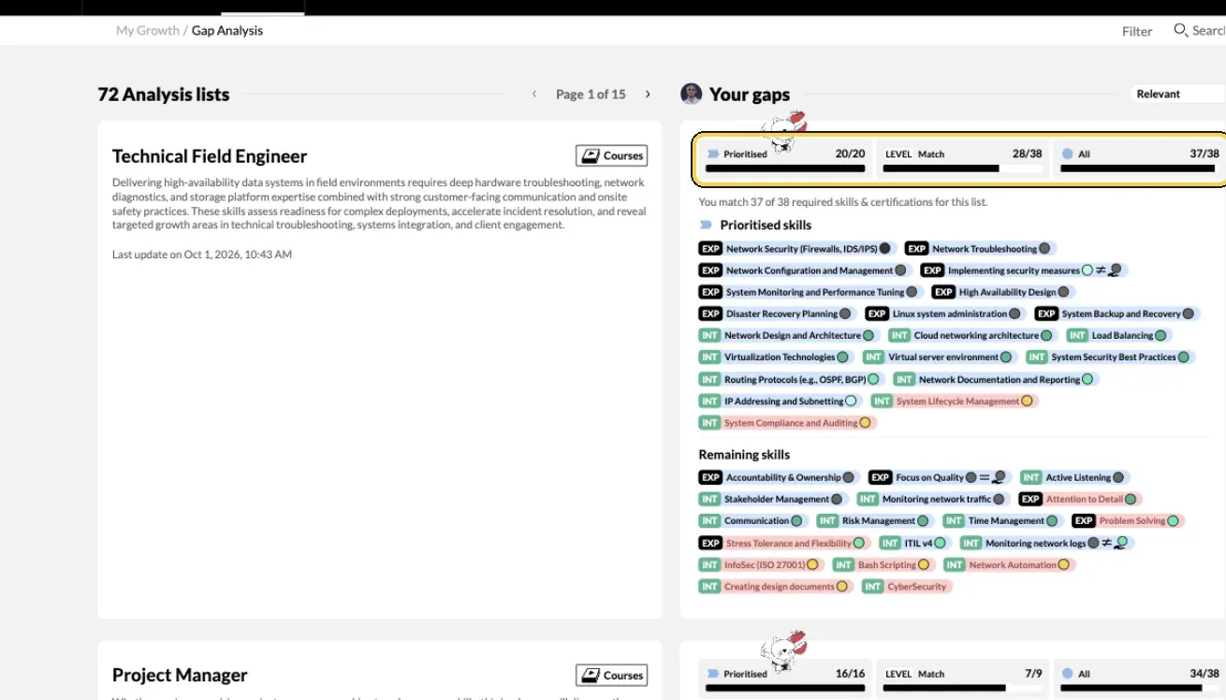Click the Accountability & Ownership skill
The image size is (1226, 700).
779,477
